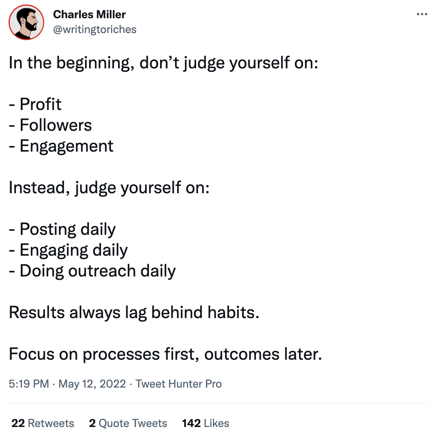Click the "Instead, judge yourself on:" line

coord(109,188)
